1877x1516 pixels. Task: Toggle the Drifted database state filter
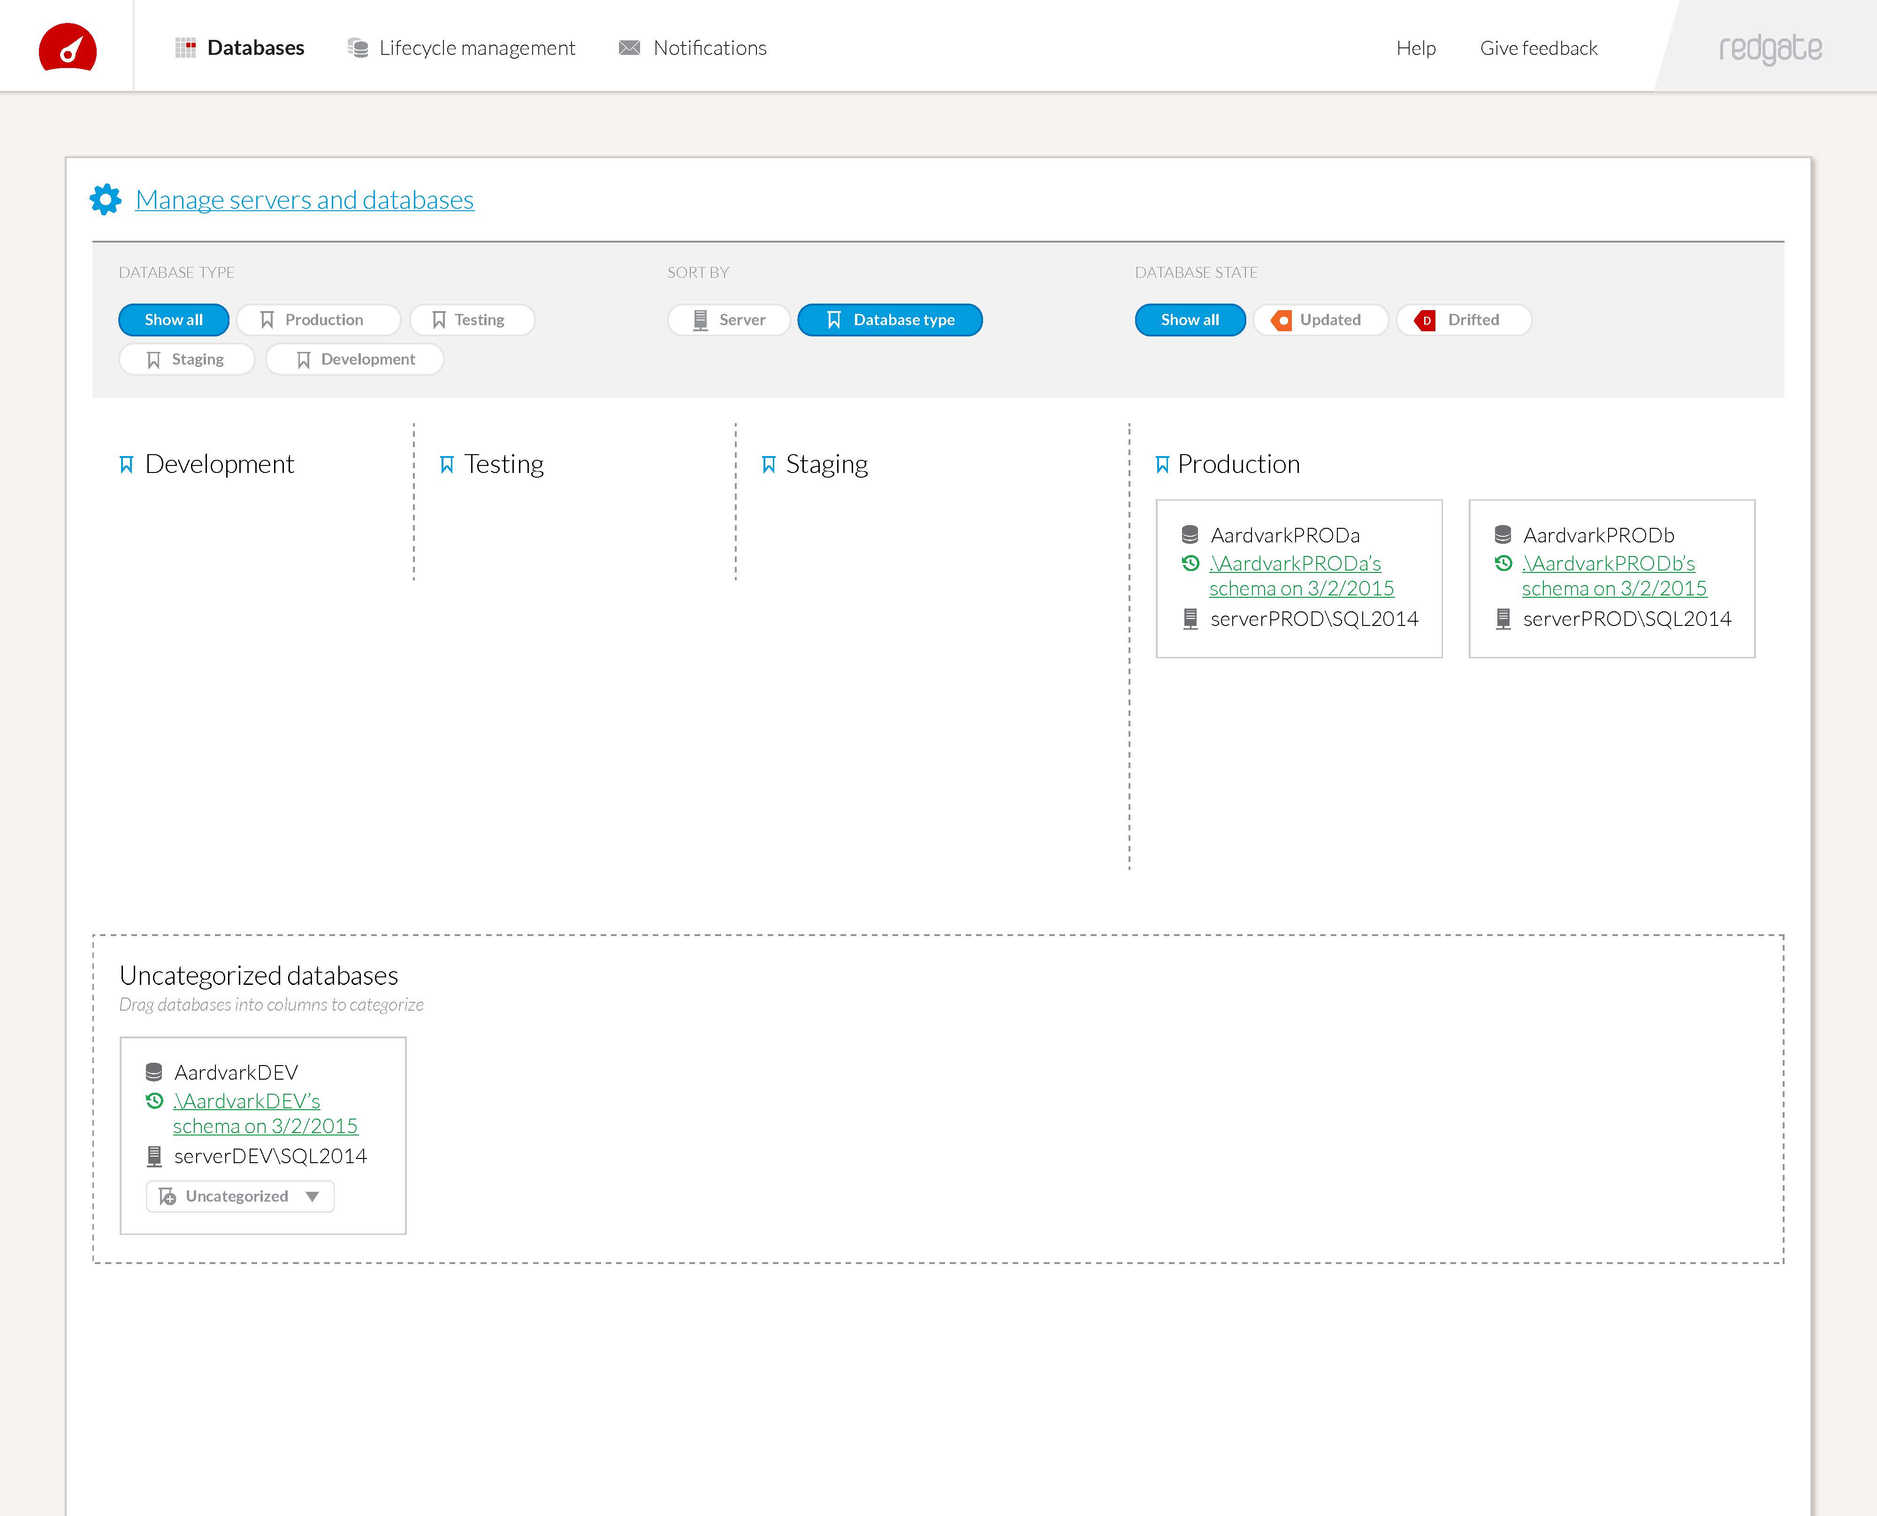(x=1463, y=320)
